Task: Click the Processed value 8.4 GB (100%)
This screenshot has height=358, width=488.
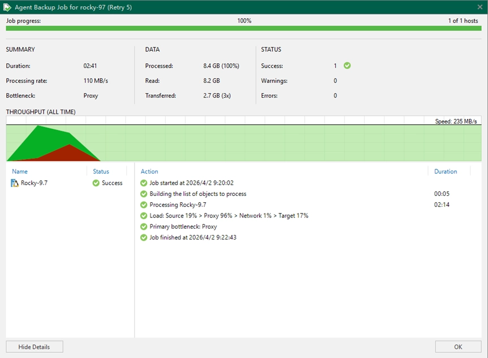Action: point(221,66)
